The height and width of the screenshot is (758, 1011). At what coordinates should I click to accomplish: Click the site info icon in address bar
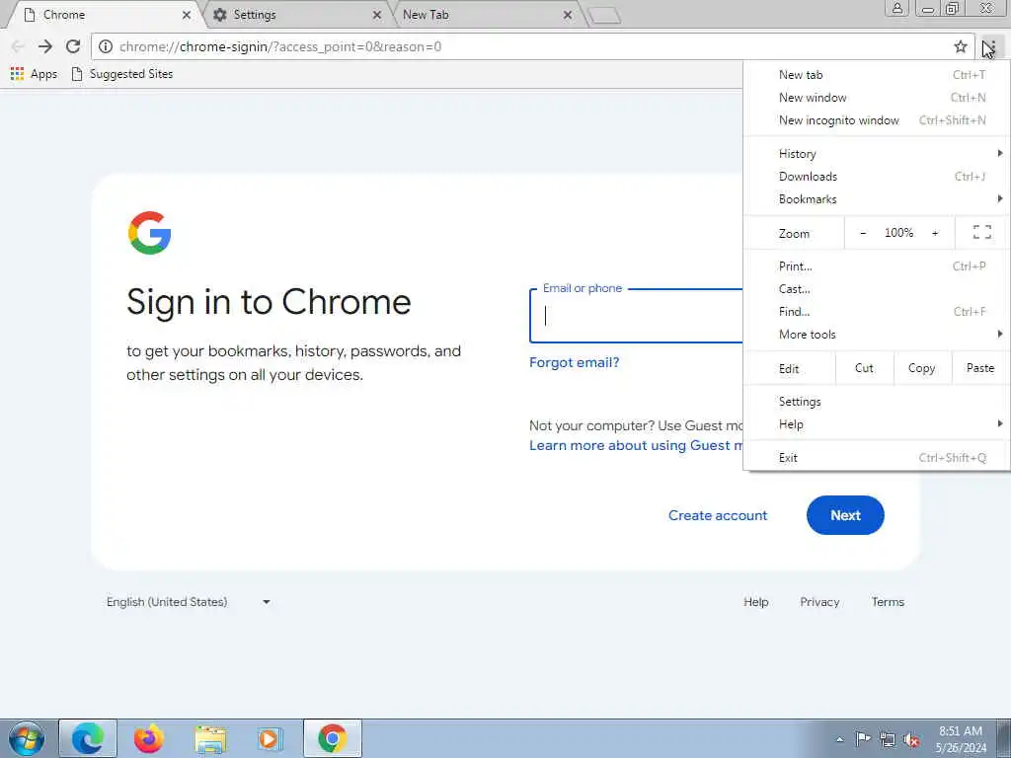tap(106, 46)
